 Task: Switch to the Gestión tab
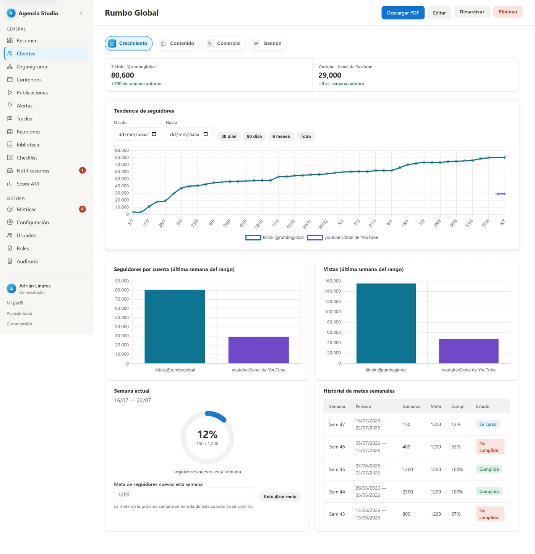(268, 43)
